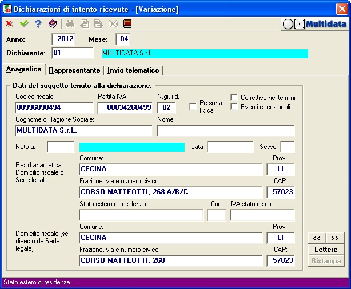Click the Nato a code field
Screen dimensions: 351x289
(x=61, y=147)
